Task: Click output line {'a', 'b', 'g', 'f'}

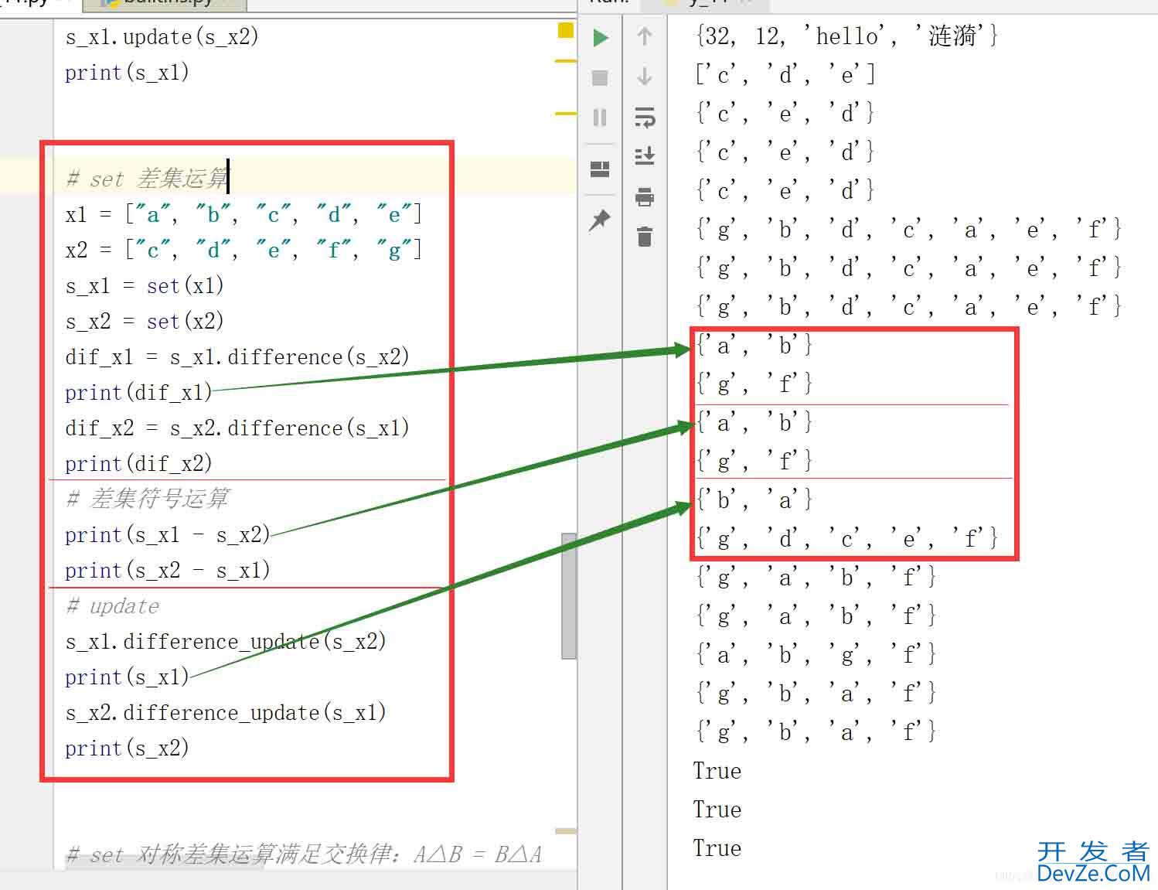Action: point(816,654)
